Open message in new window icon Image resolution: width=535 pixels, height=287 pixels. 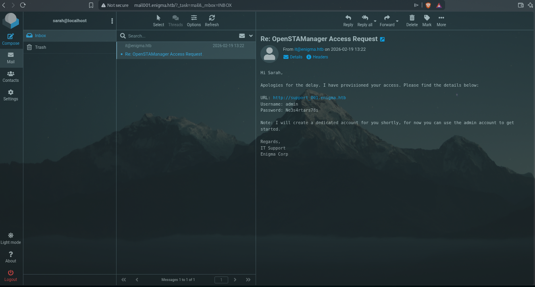click(x=383, y=39)
